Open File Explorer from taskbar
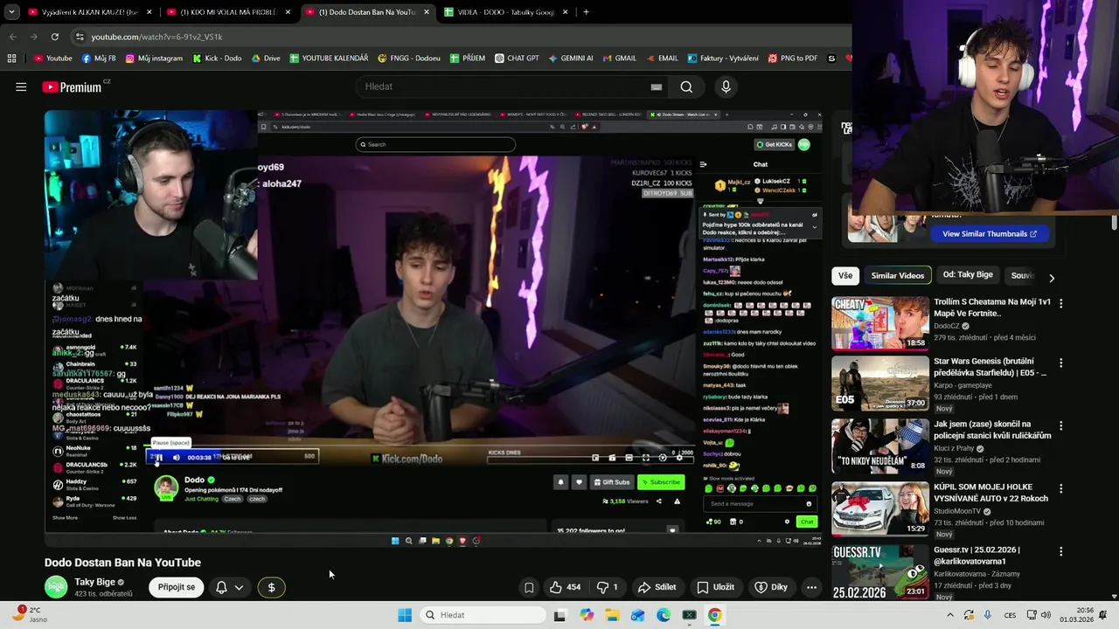Screen dimensions: 1119x629 (x=612, y=615)
